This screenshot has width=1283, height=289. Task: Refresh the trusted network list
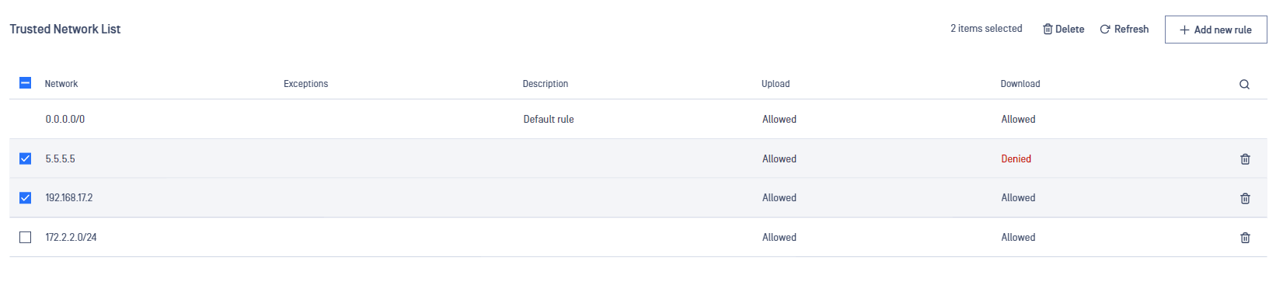[x=1124, y=30]
